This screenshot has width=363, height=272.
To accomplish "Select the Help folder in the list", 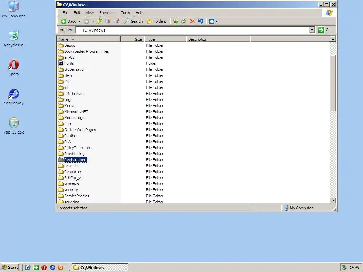I will click(x=65, y=75).
